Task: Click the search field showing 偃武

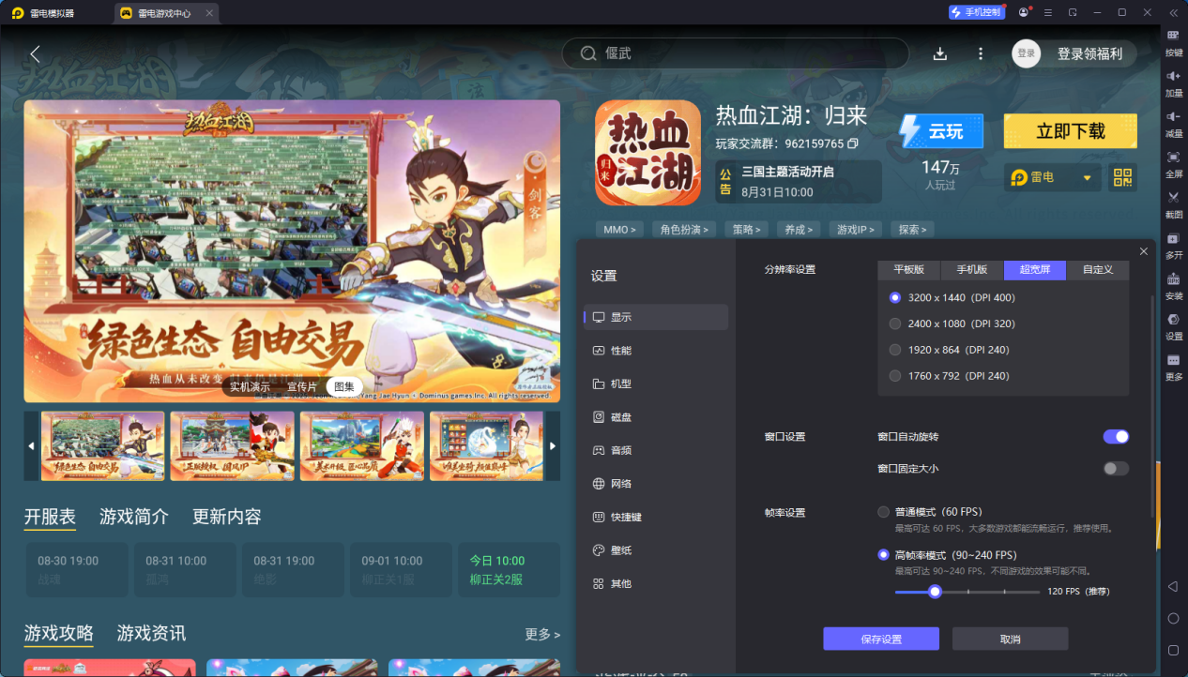Action: pyautogui.click(x=736, y=53)
